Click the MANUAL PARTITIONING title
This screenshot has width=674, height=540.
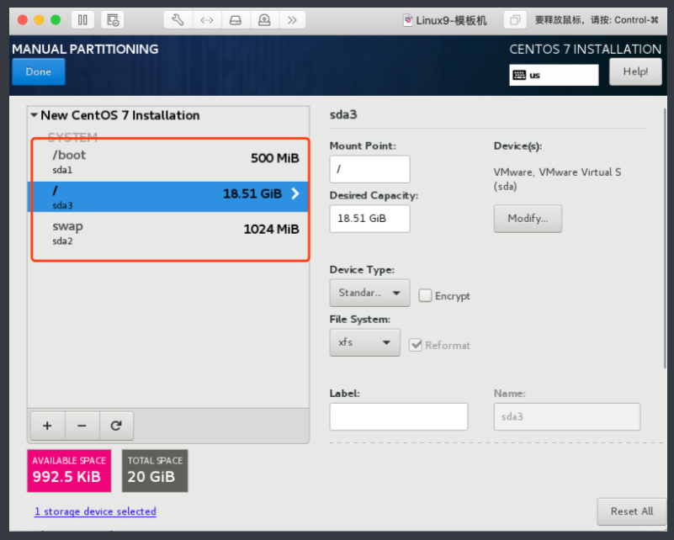[x=85, y=50]
